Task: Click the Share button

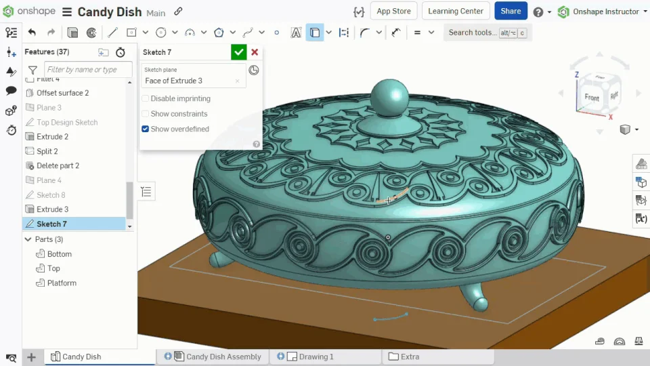Action: tap(511, 12)
